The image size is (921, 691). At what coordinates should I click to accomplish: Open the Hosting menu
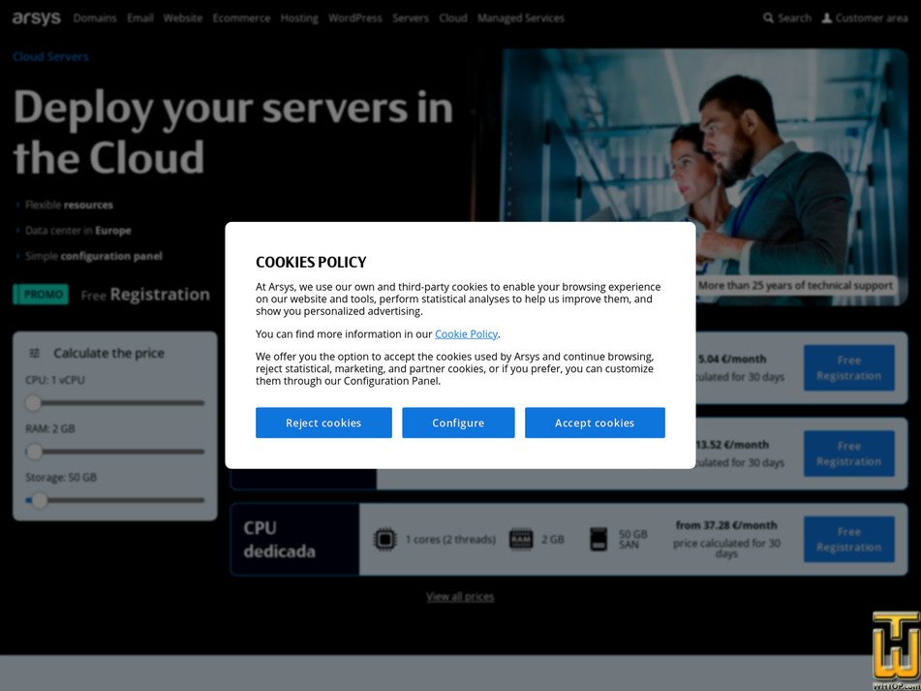point(299,18)
